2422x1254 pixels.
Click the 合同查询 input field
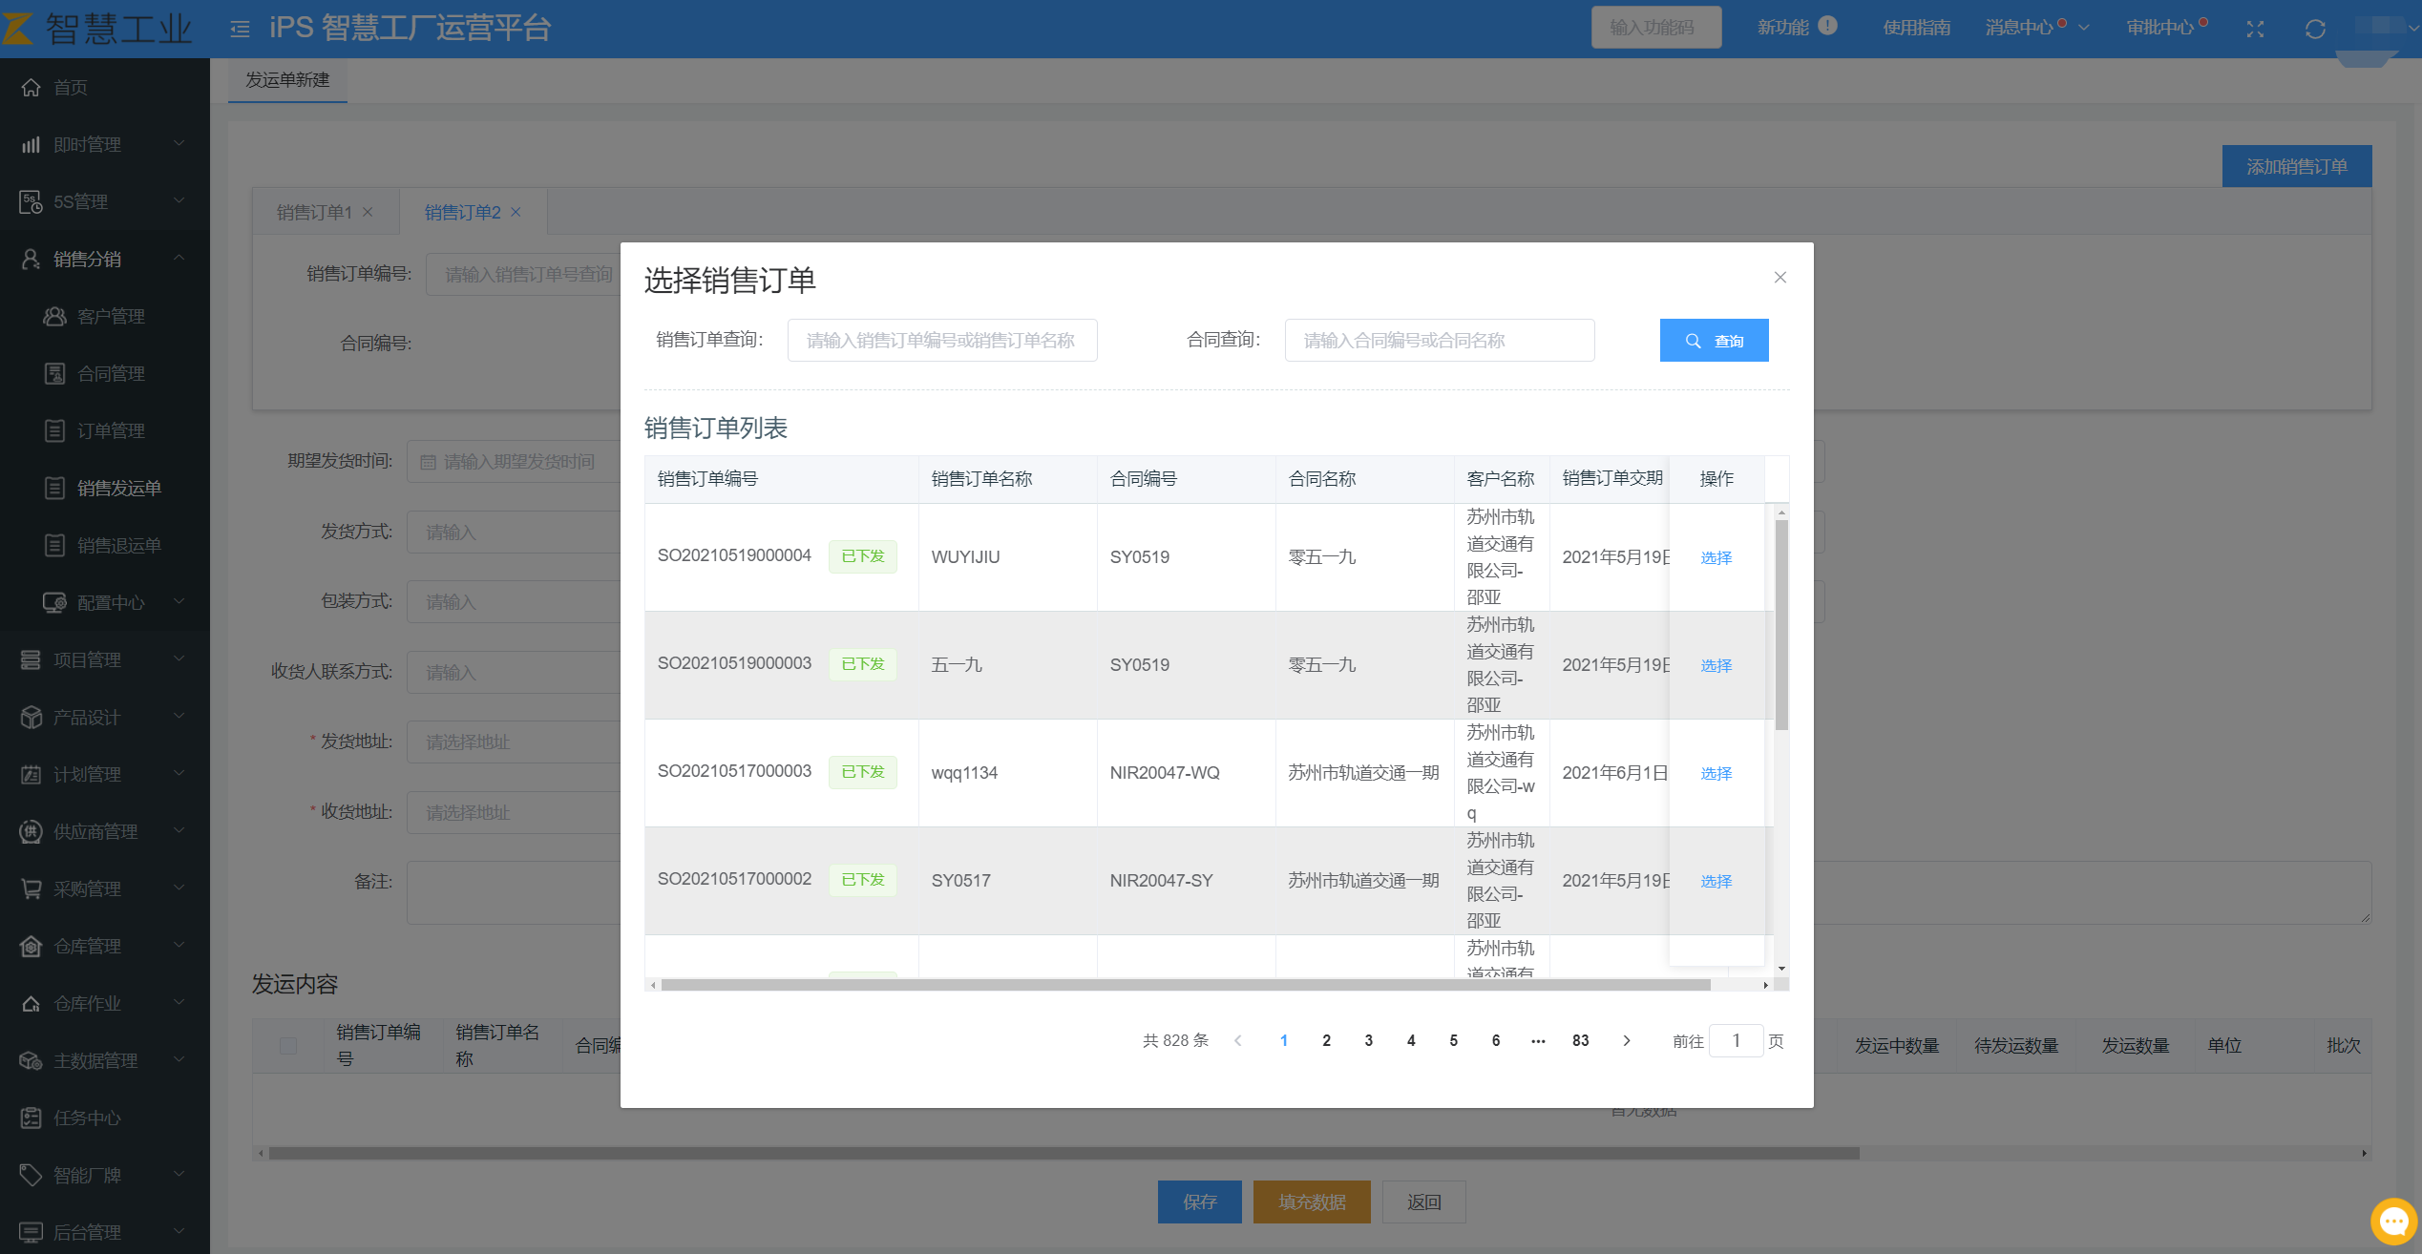(x=1439, y=341)
